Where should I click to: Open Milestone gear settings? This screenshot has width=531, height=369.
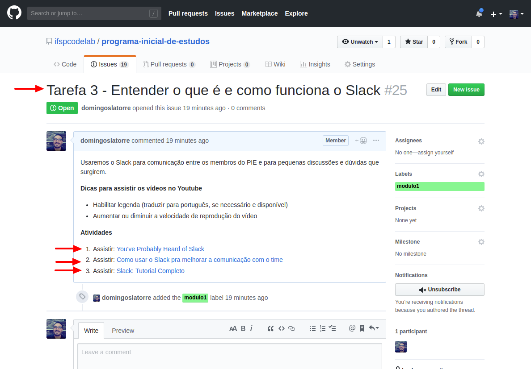tap(481, 242)
